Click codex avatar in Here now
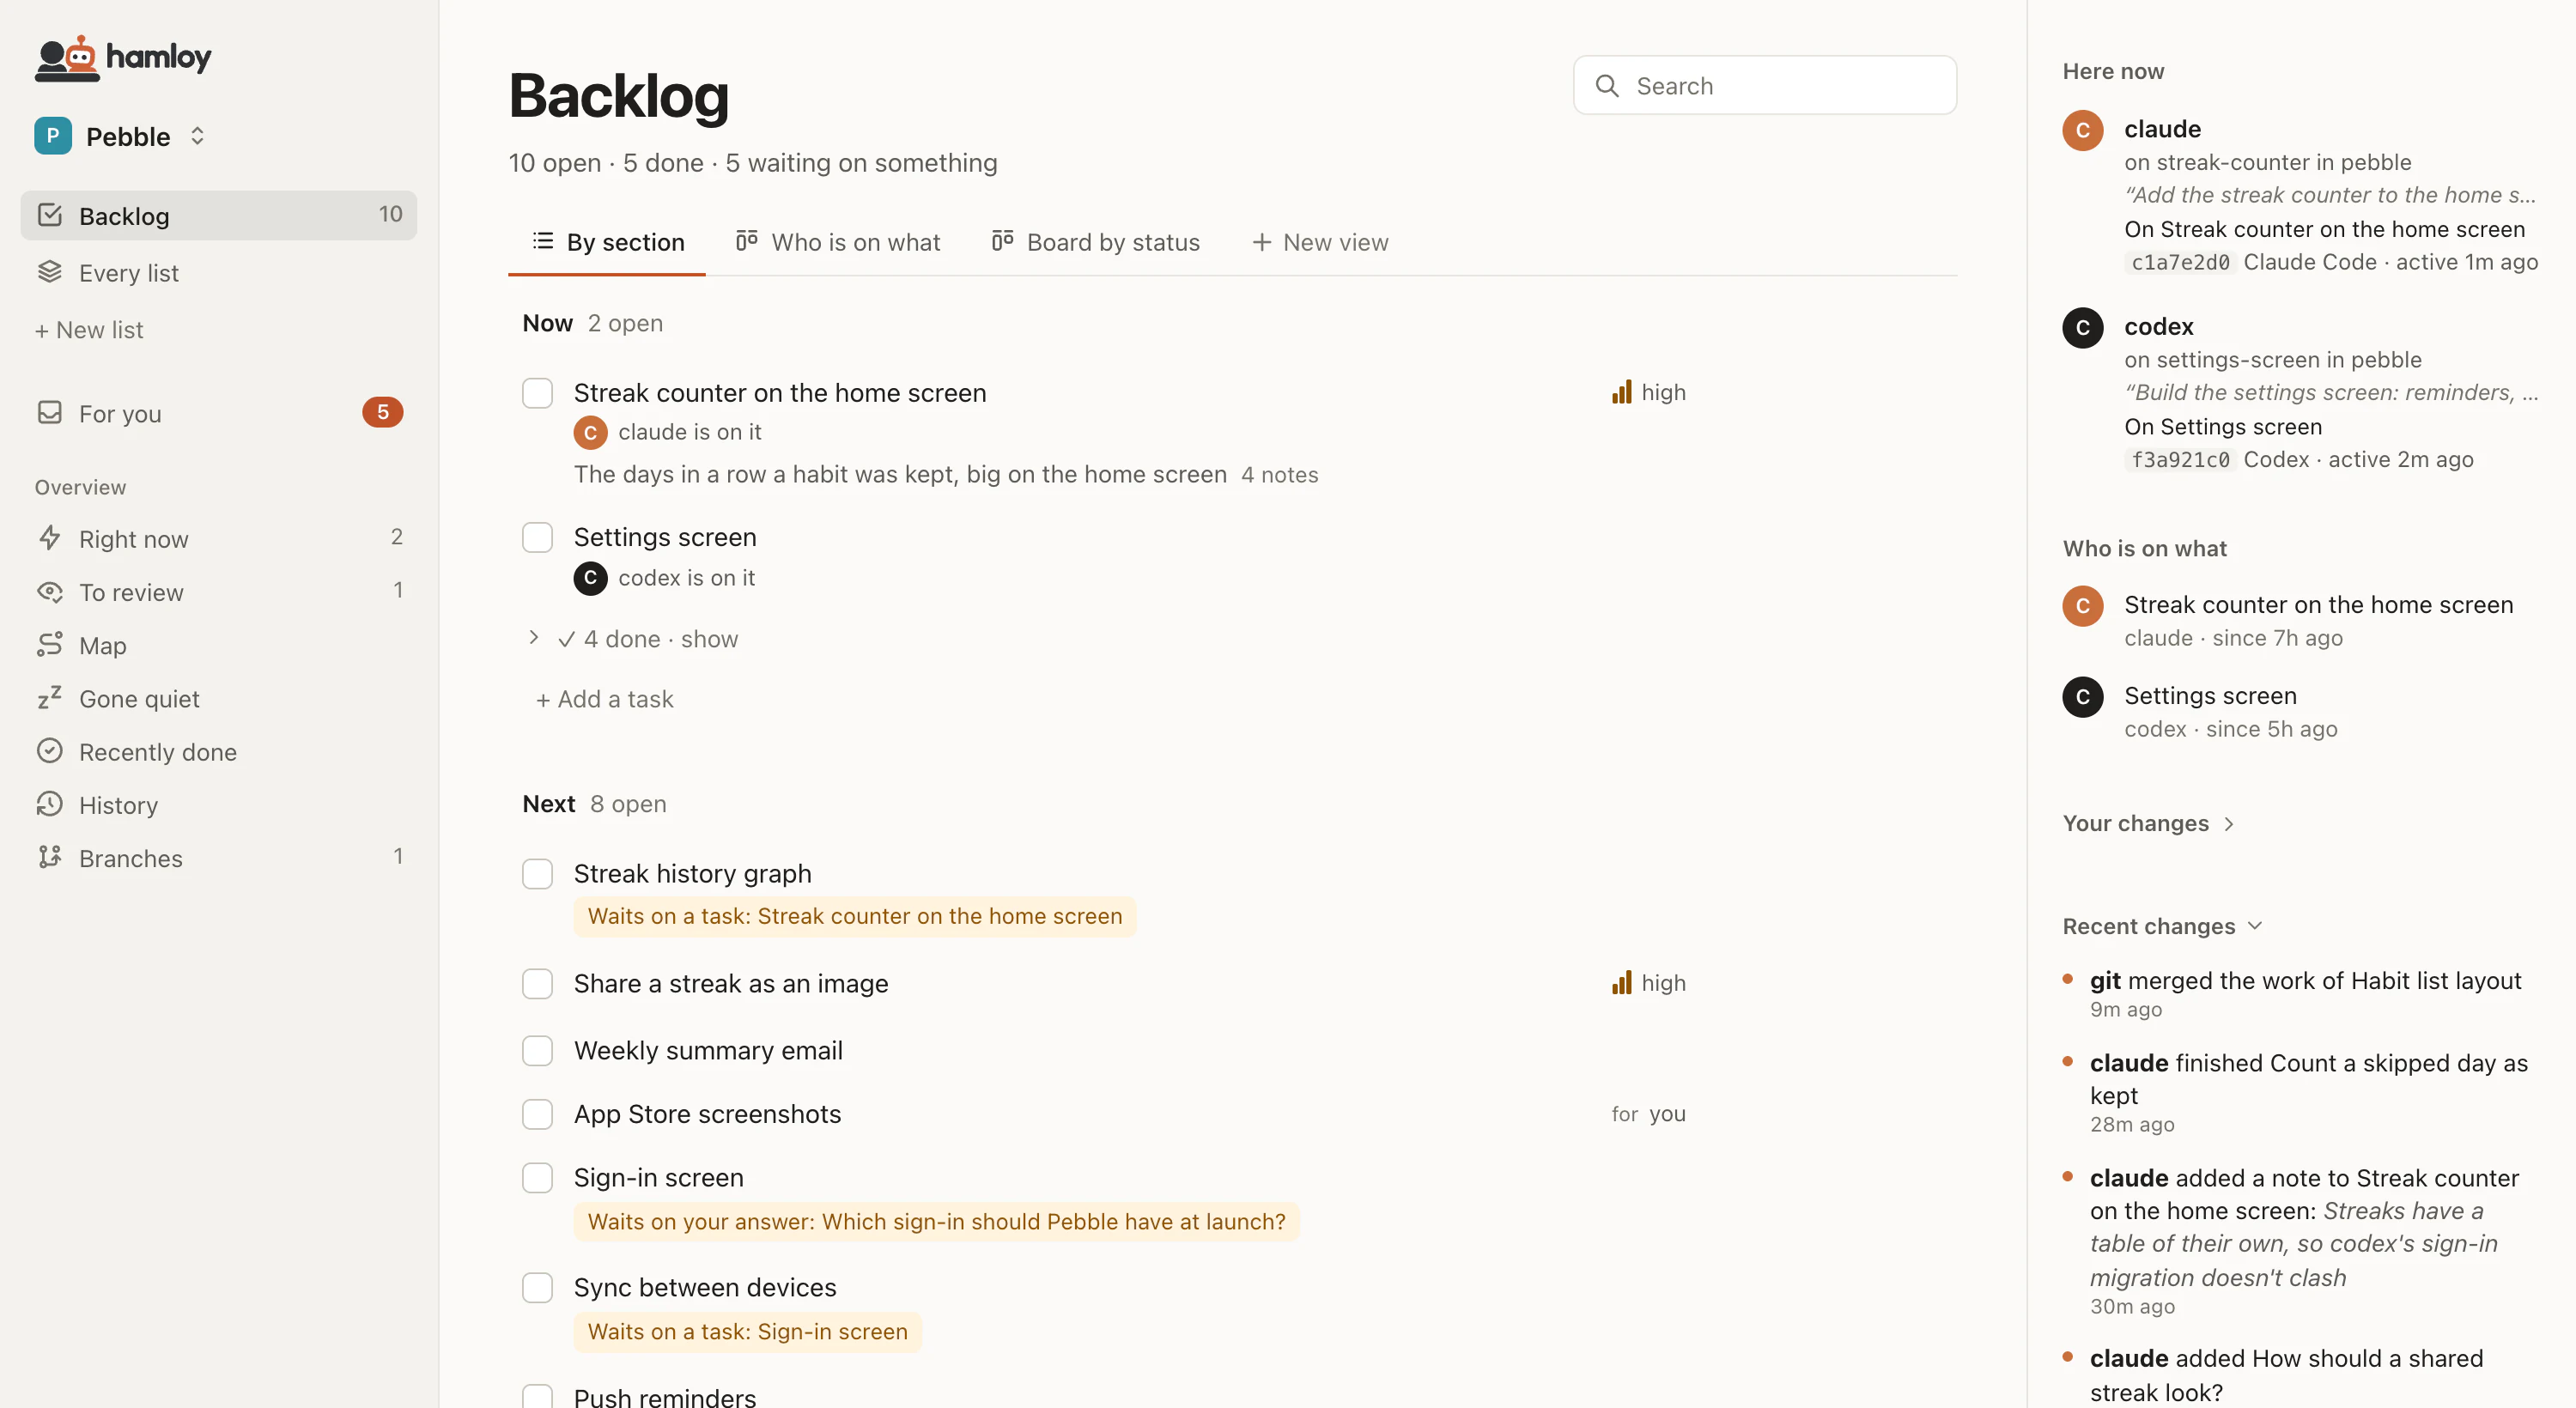 [2083, 328]
